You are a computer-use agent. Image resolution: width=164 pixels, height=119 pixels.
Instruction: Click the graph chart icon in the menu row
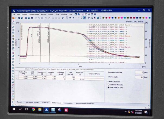pyautogui.click(x=83, y=14)
